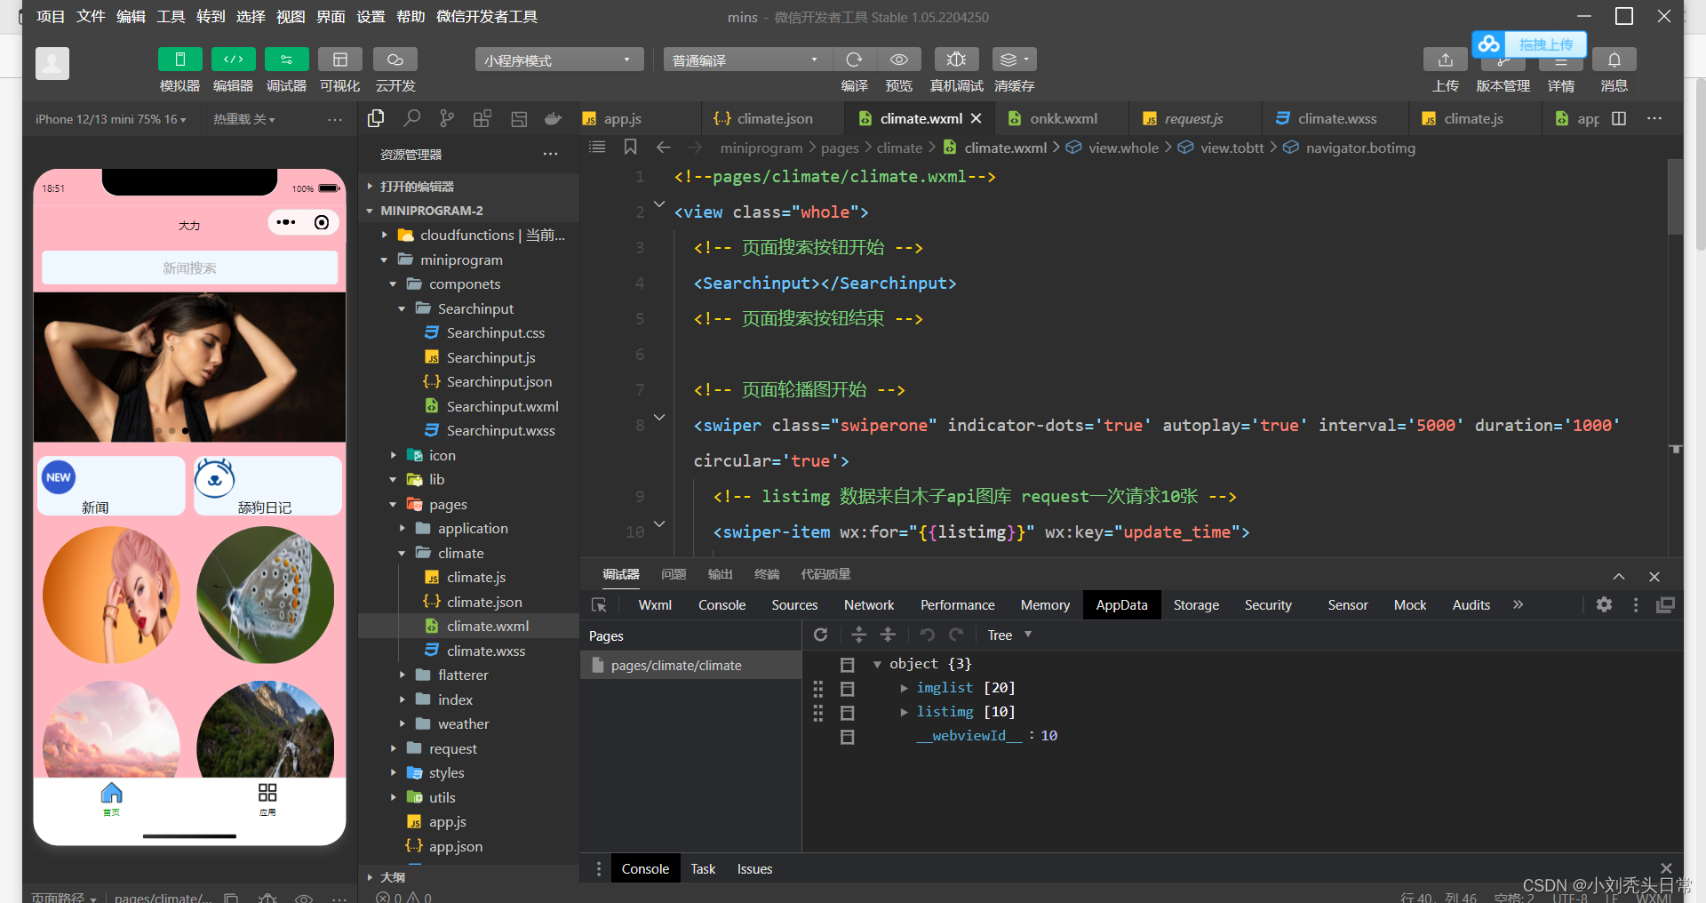
Task: Close the climate.wxml tab
Action: point(977,118)
